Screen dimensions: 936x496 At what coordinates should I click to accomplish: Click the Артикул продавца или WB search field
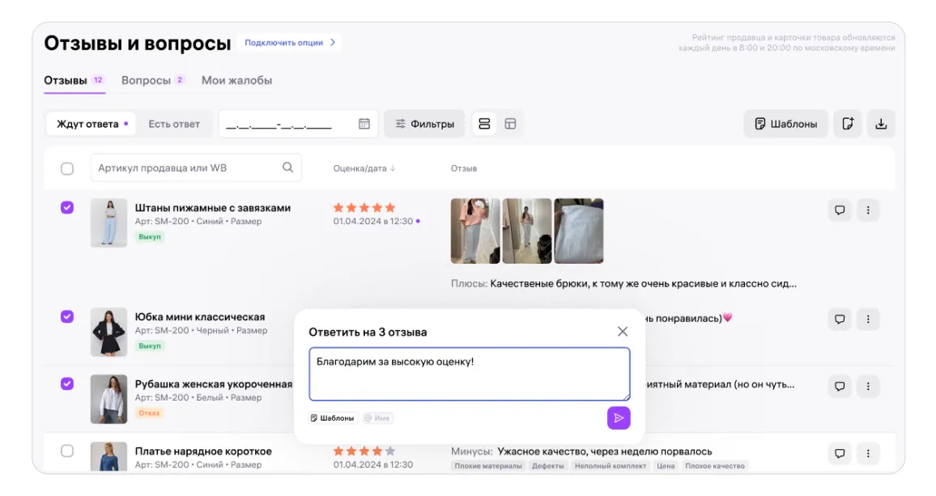pyautogui.click(x=188, y=168)
